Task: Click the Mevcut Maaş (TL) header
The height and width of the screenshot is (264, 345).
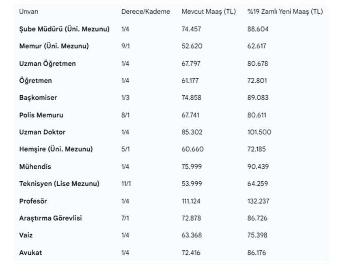Action: (x=208, y=12)
